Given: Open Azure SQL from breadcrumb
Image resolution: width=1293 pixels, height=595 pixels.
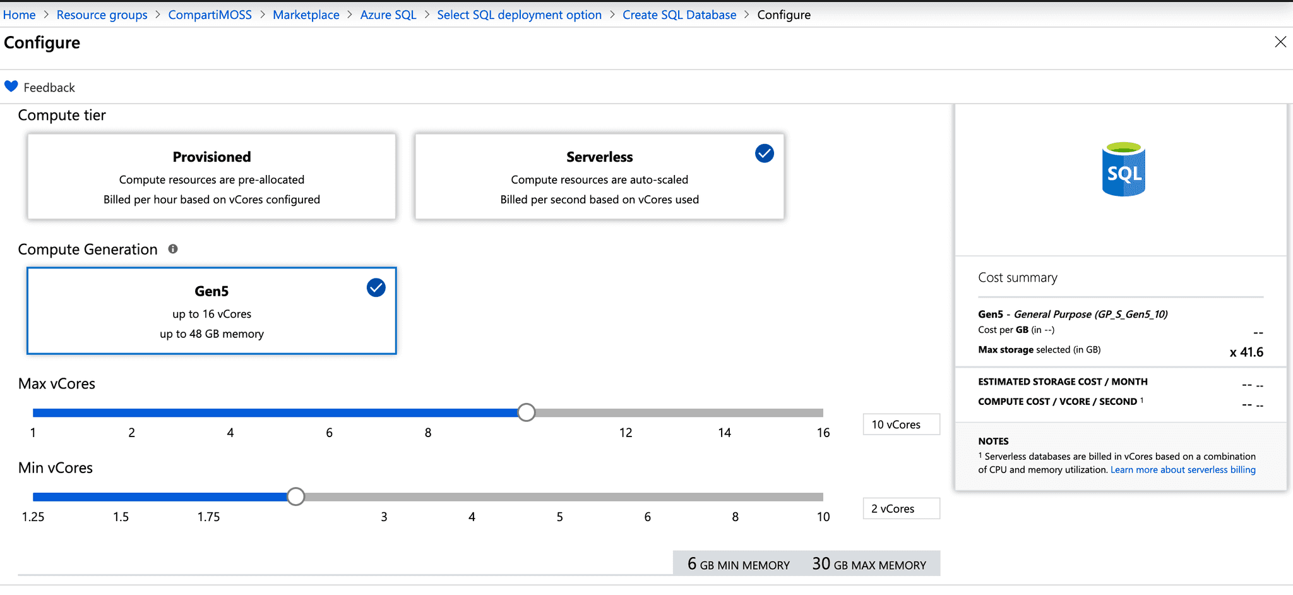Looking at the screenshot, I should 388,14.
